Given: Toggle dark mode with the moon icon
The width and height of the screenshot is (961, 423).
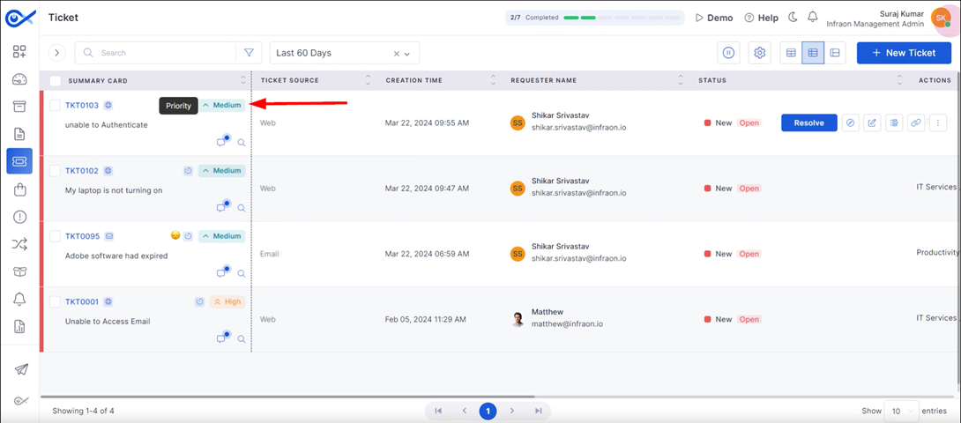Looking at the screenshot, I should (x=792, y=18).
